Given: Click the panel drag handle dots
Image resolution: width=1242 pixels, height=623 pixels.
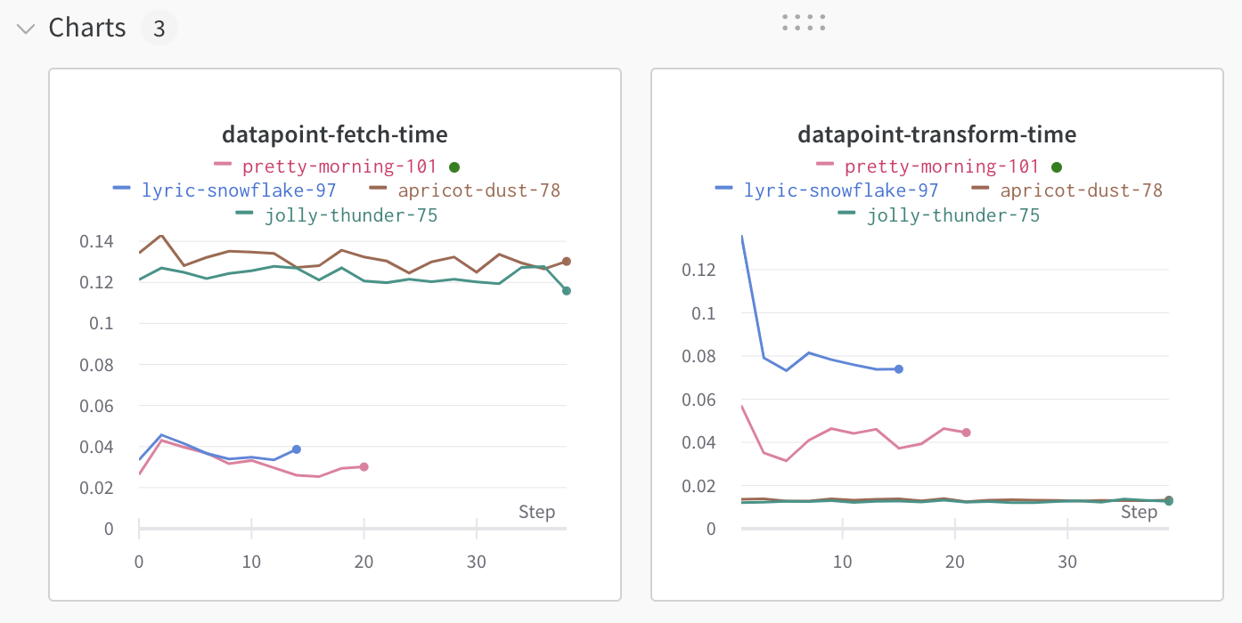Looking at the screenshot, I should (x=804, y=23).
